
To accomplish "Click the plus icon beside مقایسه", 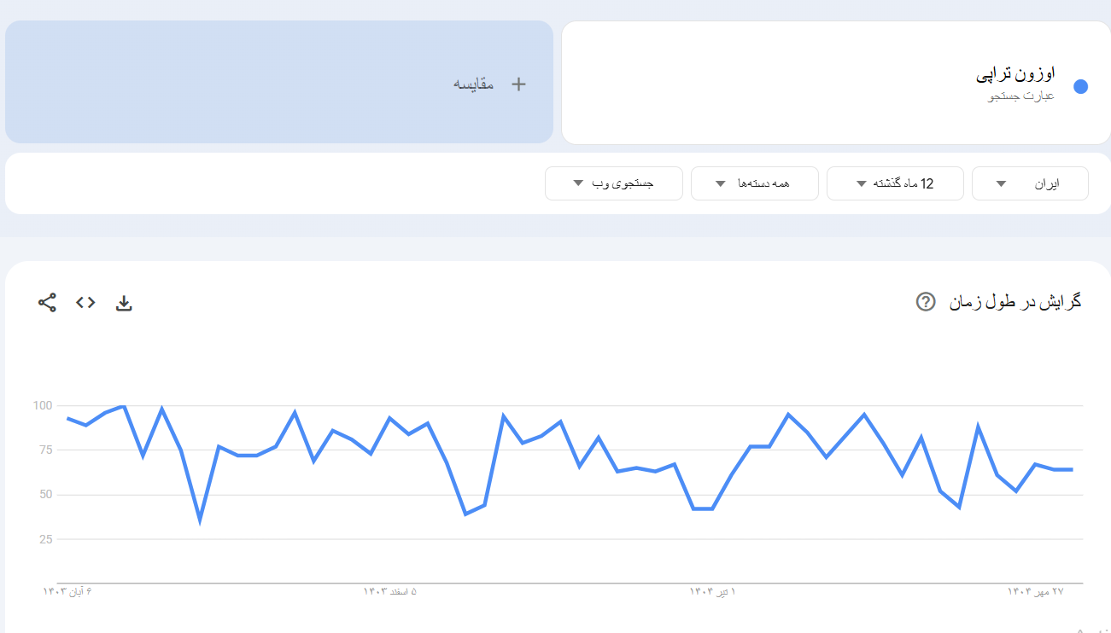I will (518, 84).
